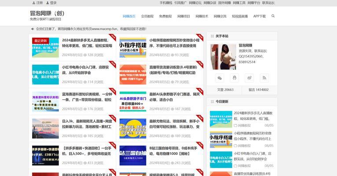This screenshot has width=337, height=176.
Task: Click the 2024年8月5日 date with 93 次浏览
Action: tap(159, 55)
